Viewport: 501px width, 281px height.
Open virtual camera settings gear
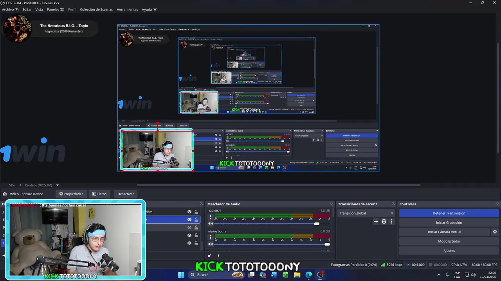[495, 232]
